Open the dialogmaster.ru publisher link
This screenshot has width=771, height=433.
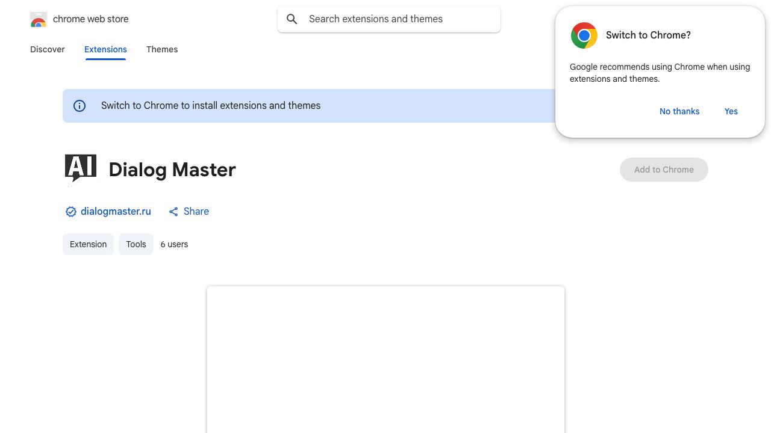[x=116, y=212]
